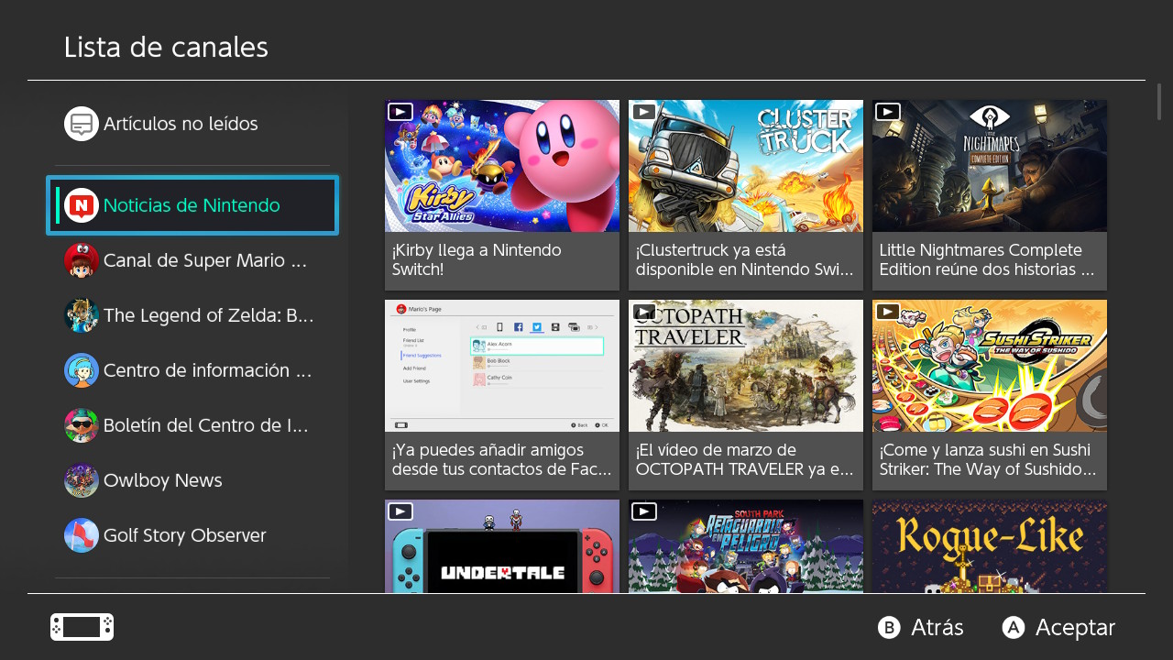Screen dimensions: 1173x660
Task: Click the B button icon for Atrás
Action: click(889, 627)
